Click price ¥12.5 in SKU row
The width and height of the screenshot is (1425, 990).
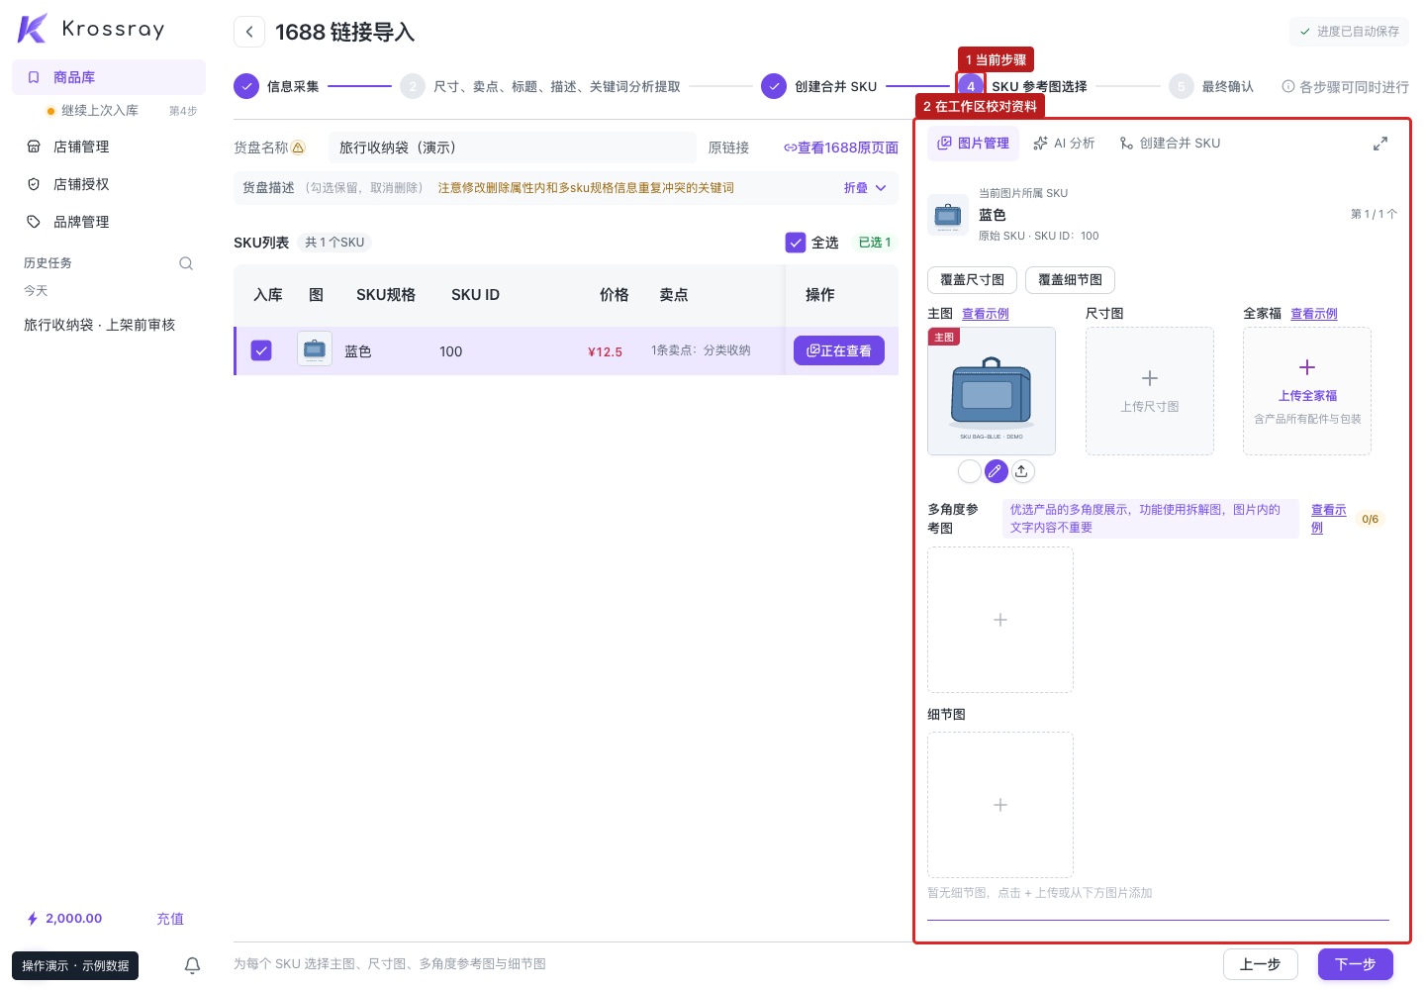coord(605,351)
